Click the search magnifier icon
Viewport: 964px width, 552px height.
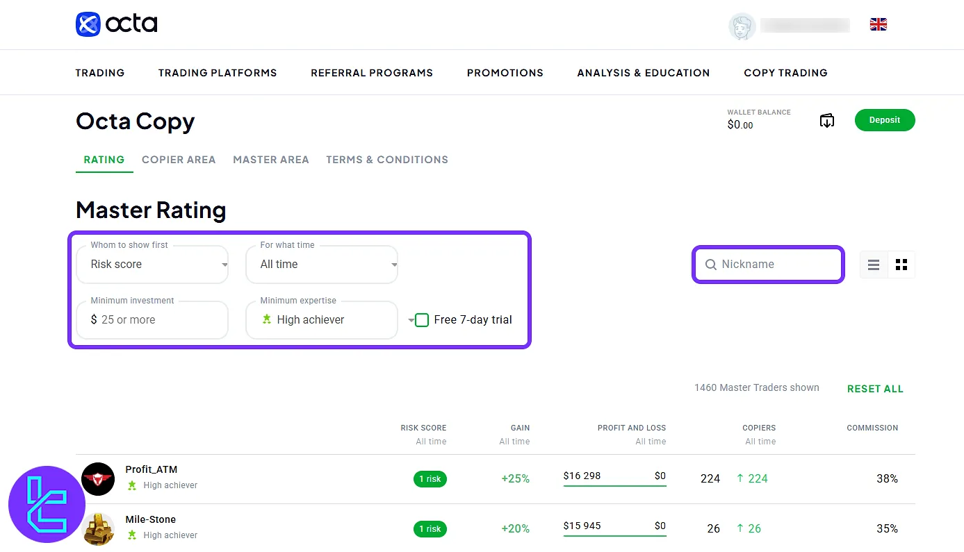pos(710,265)
